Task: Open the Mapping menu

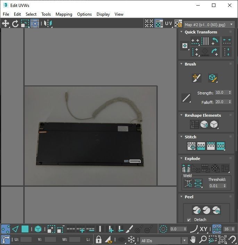Action: tap(64, 14)
